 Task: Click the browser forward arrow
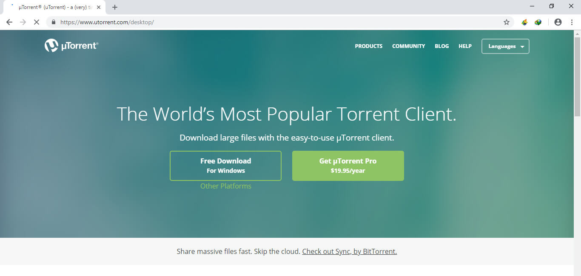point(23,22)
